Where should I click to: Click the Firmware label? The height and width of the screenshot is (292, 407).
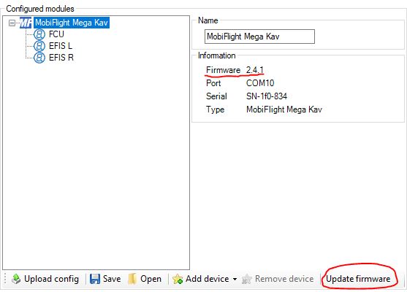pos(223,70)
